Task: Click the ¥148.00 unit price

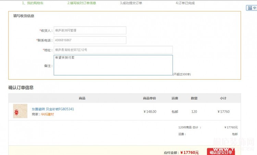Action: [150, 112]
